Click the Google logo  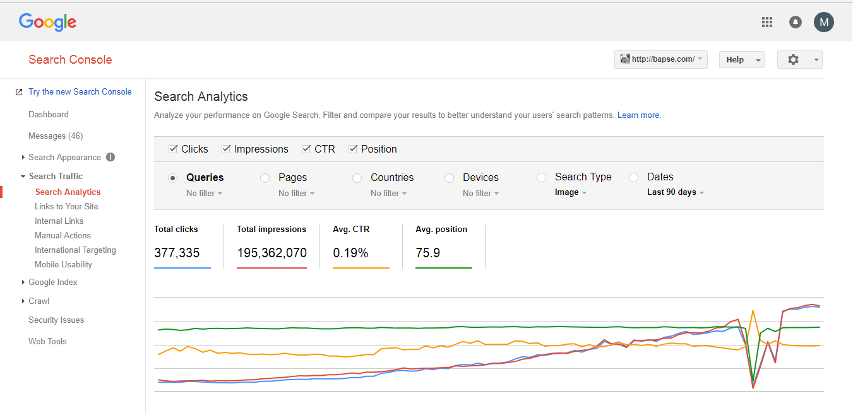(x=47, y=22)
